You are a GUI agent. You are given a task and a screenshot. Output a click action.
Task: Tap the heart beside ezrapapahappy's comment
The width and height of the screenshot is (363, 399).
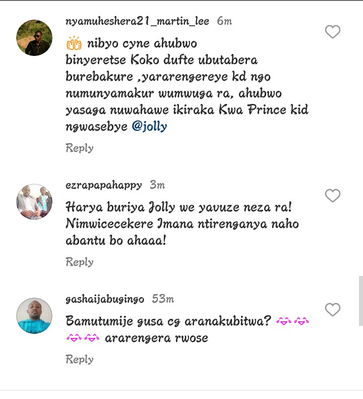[x=332, y=195]
